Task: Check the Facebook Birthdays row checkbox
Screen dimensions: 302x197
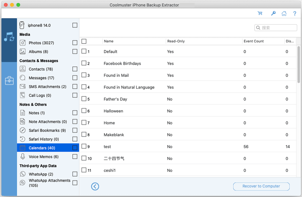Action: point(84,63)
